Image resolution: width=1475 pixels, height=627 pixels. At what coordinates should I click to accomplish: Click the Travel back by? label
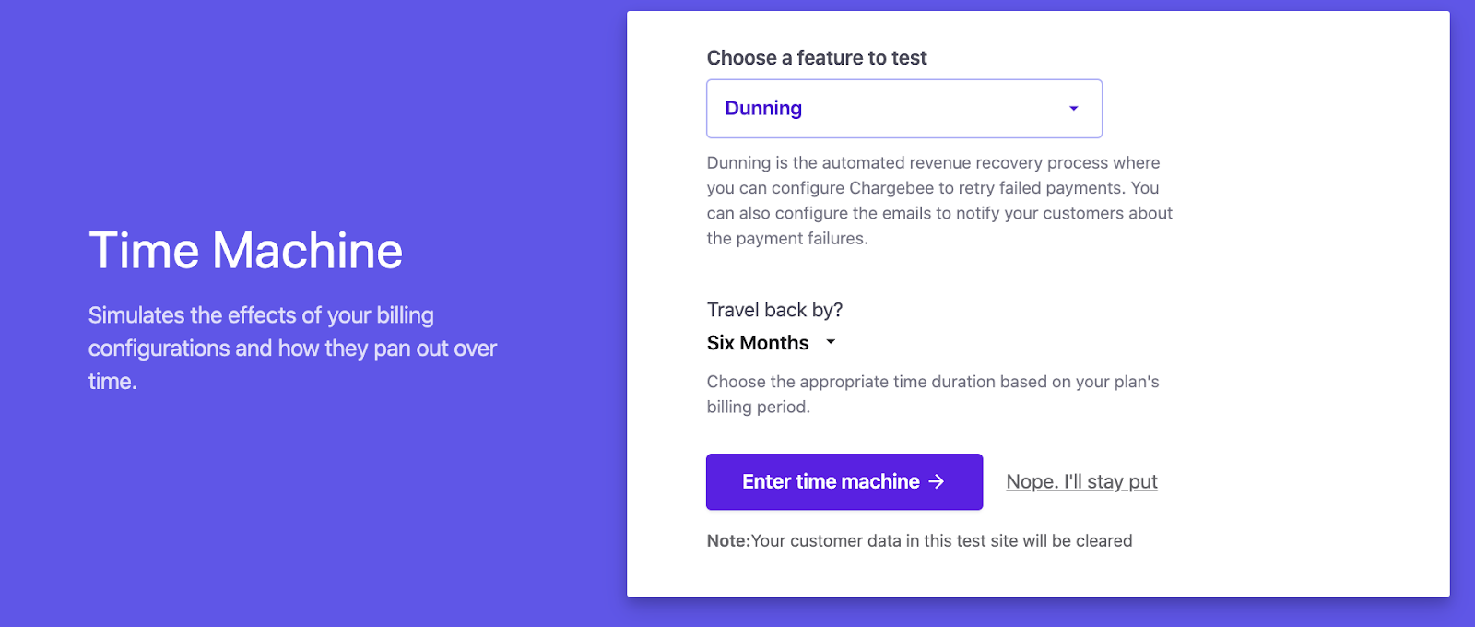tap(775, 310)
